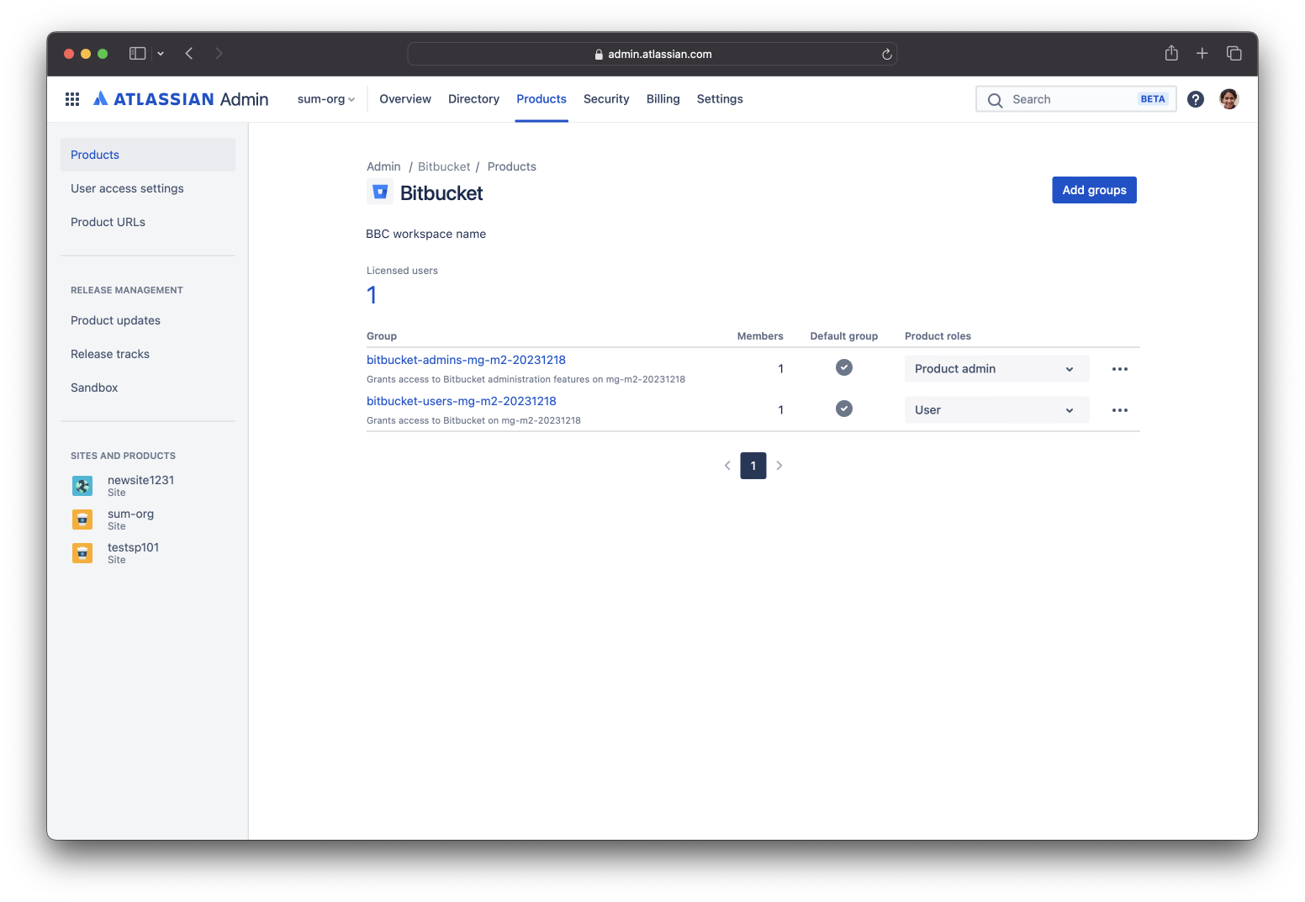1305x902 pixels.
Task: Open the Billing section
Action: [x=663, y=98]
